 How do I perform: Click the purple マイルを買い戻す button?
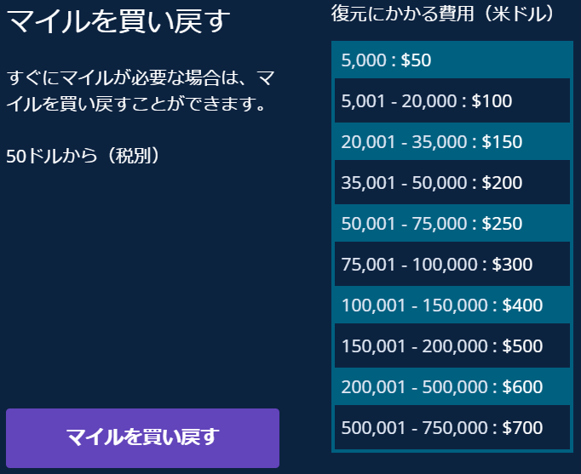[x=142, y=437]
